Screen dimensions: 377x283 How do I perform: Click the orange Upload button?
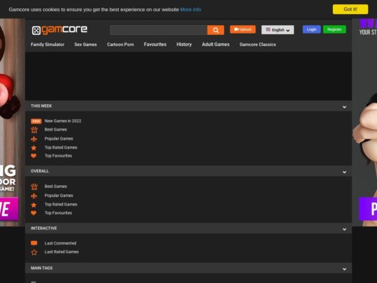coord(242,29)
